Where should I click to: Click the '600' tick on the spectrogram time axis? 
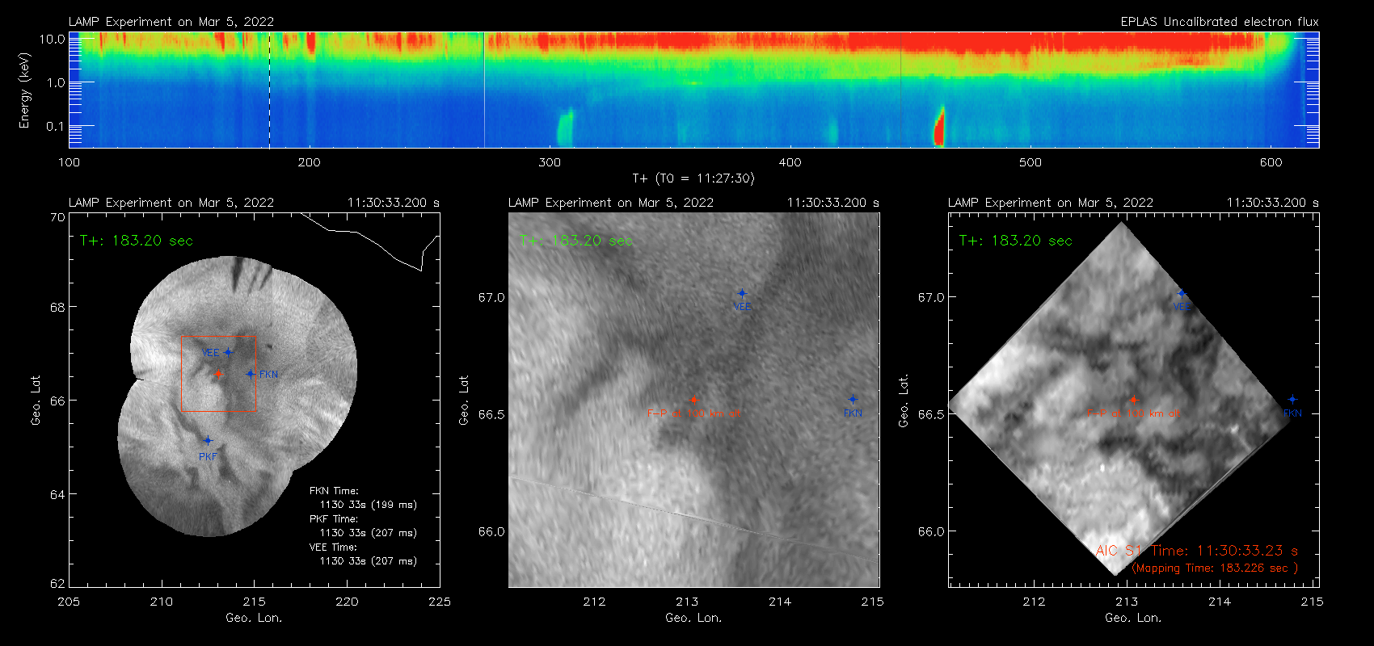pyautogui.click(x=1271, y=162)
